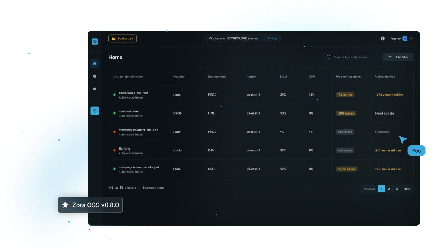Open the help question mark icon
The height and width of the screenshot is (250, 433).
pyautogui.click(x=382, y=38)
